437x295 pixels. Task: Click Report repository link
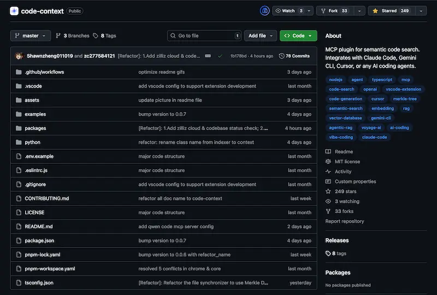(x=345, y=221)
